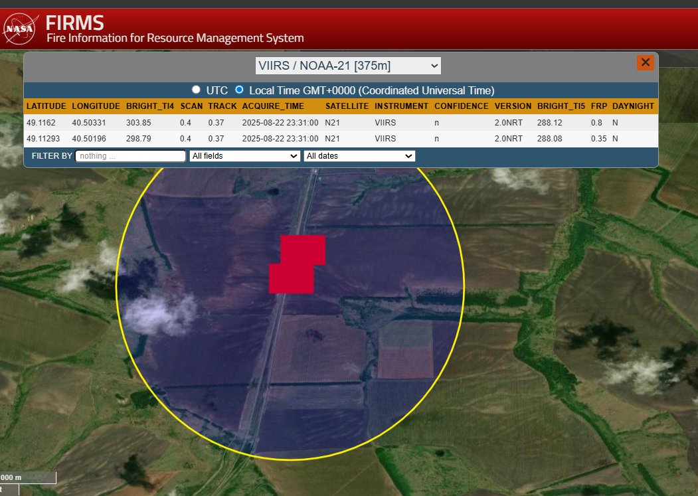
Task: Click the FIRMS title text in header
Action: click(x=75, y=23)
